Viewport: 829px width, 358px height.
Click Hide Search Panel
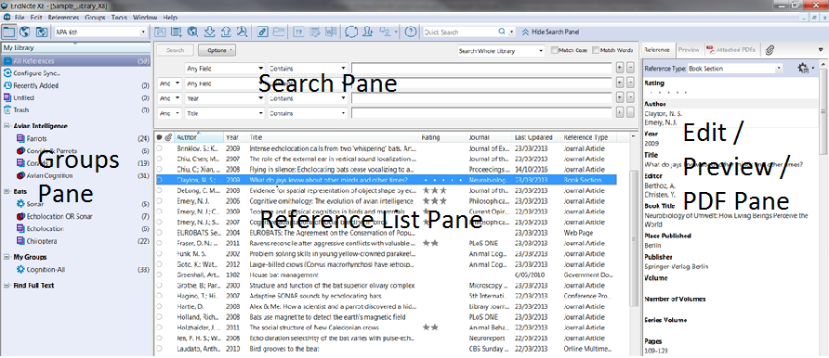(x=550, y=32)
